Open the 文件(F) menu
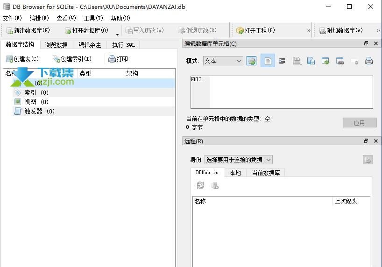Image resolution: width=382 pixels, height=267 pixels. (12, 18)
